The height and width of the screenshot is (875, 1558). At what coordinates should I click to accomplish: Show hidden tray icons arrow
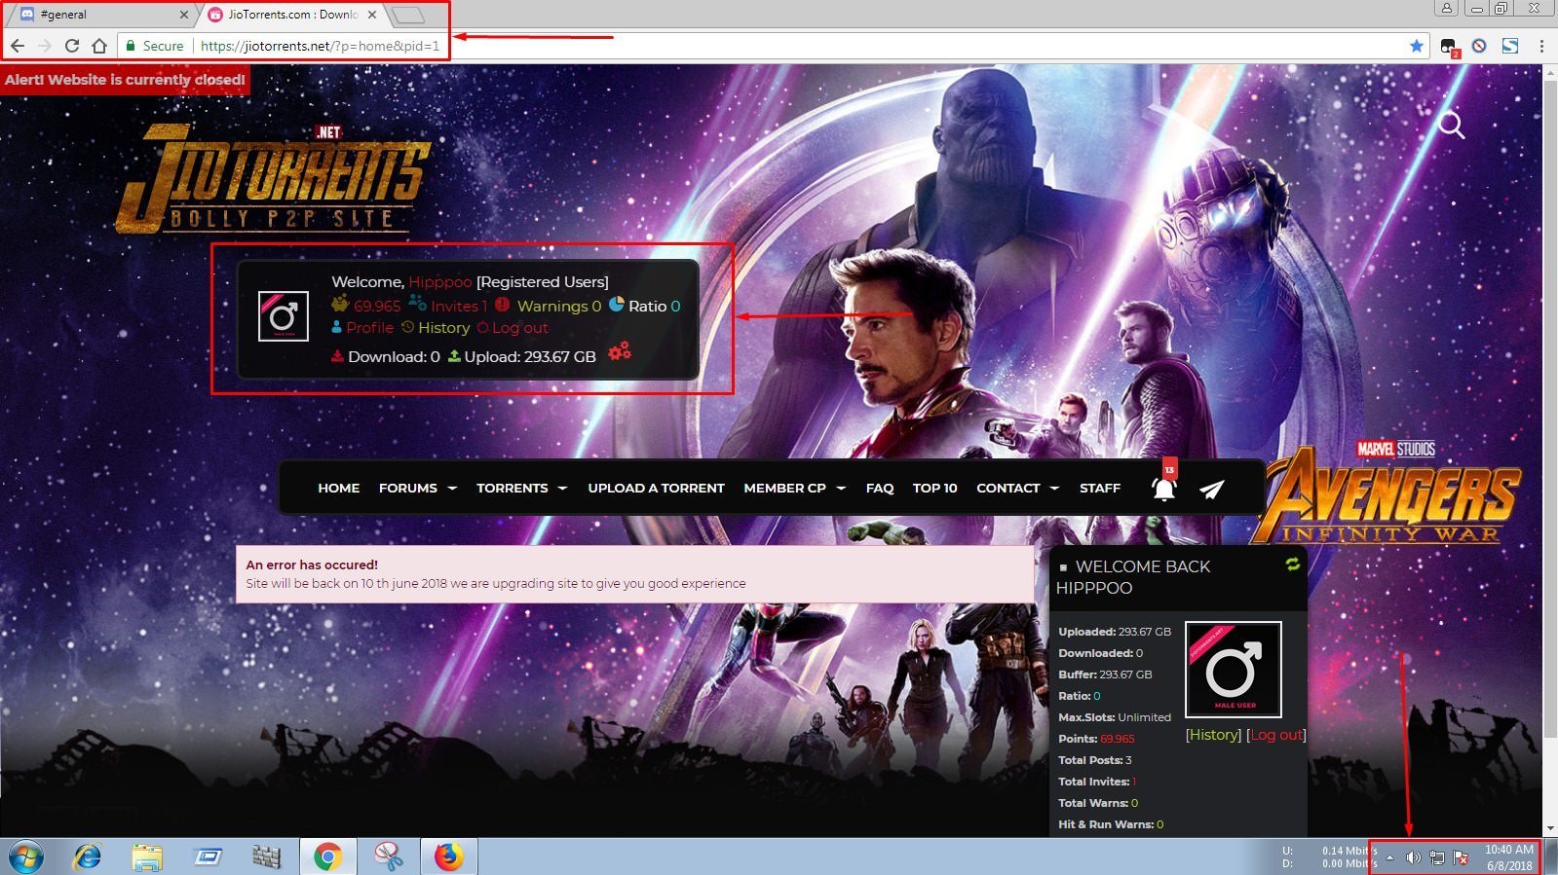pos(1389,857)
